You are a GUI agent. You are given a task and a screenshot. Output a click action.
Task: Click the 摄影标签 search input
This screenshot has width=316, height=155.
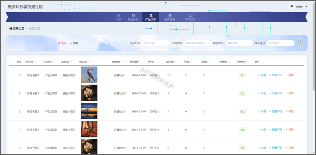point(239,43)
